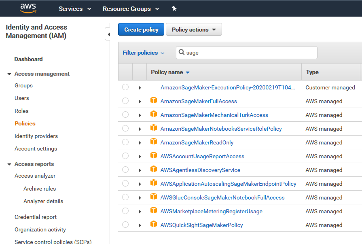Click the cube icon beside AWSGlueConsoleSageMakerNotebookFullAccess
This screenshot has width=362, height=244.
coord(154,197)
